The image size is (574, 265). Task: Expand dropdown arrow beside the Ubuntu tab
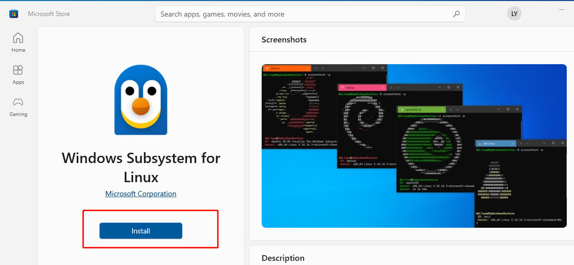(323, 68)
